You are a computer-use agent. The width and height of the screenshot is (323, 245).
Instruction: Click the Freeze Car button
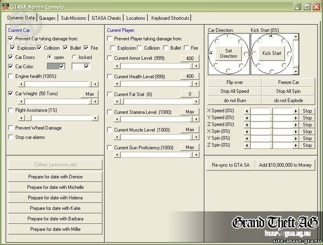pos(288,82)
